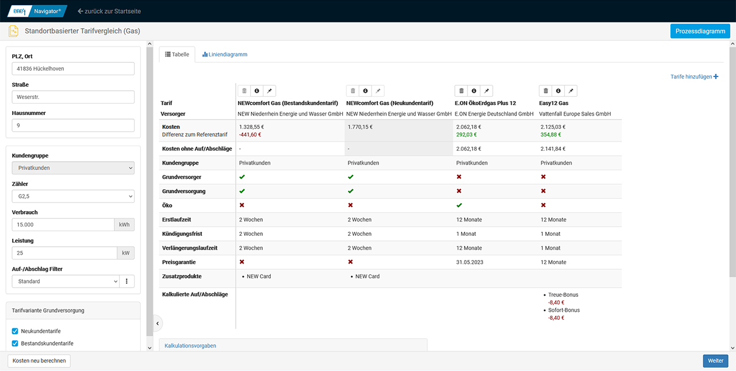Delete the Easy12 Gas tariff column
This screenshot has width=736, height=371.
coord(546,91)
